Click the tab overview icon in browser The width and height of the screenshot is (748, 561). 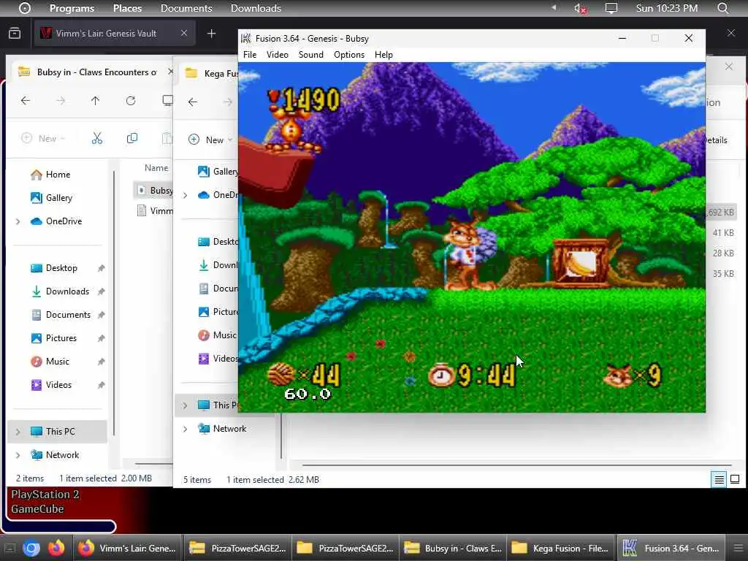point(15,34)
